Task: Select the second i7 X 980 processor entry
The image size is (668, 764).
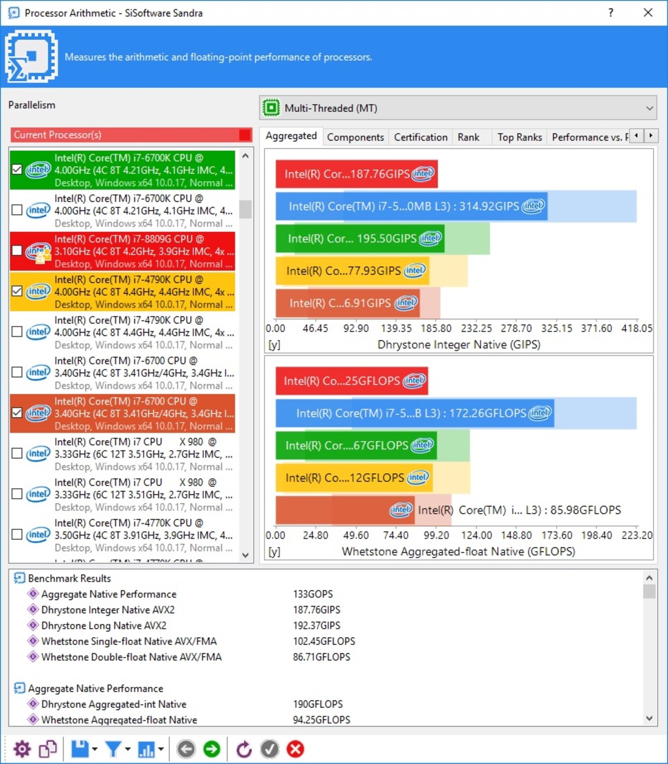Action: tap(122, 494)
